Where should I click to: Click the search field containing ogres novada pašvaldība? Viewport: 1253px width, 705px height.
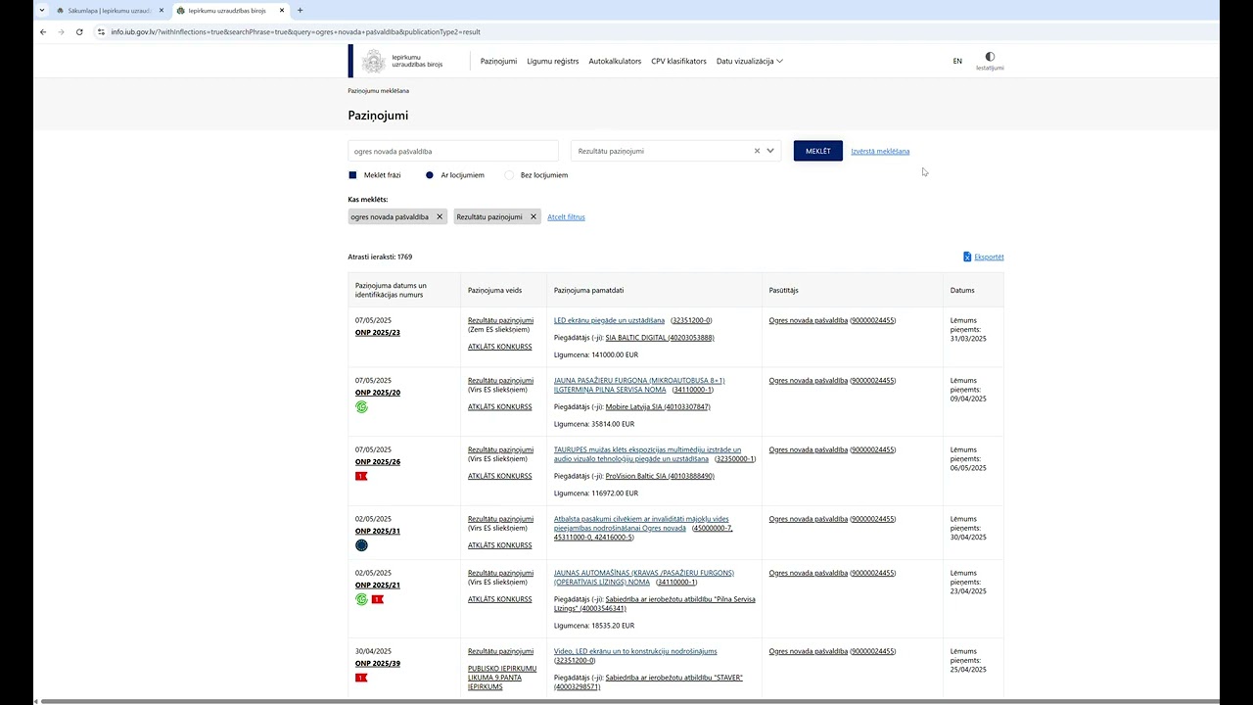[x=453, y=151]
